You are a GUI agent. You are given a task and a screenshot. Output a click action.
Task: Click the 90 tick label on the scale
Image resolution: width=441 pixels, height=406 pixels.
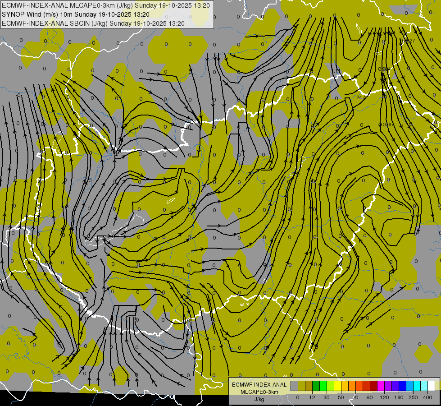[x=369, y=397]
